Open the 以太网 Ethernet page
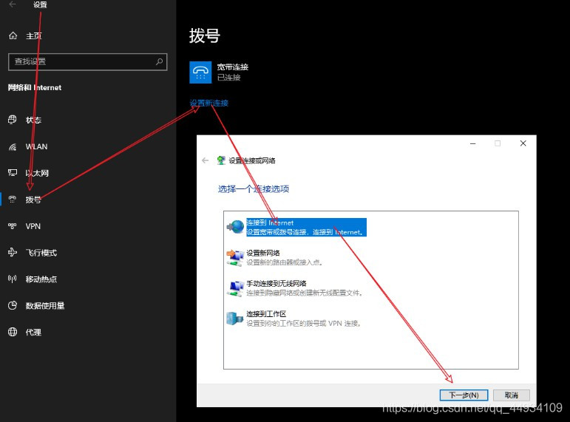 pyautogui.click(x=37, y=173)
